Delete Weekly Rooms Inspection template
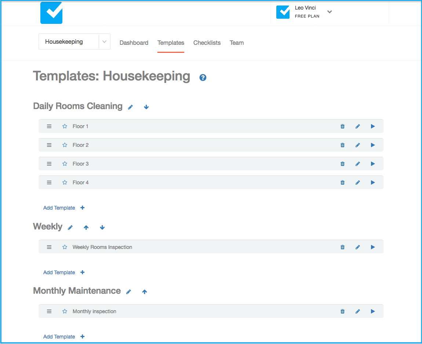This screenshot has height=344, width=422. tap(342, 247)
